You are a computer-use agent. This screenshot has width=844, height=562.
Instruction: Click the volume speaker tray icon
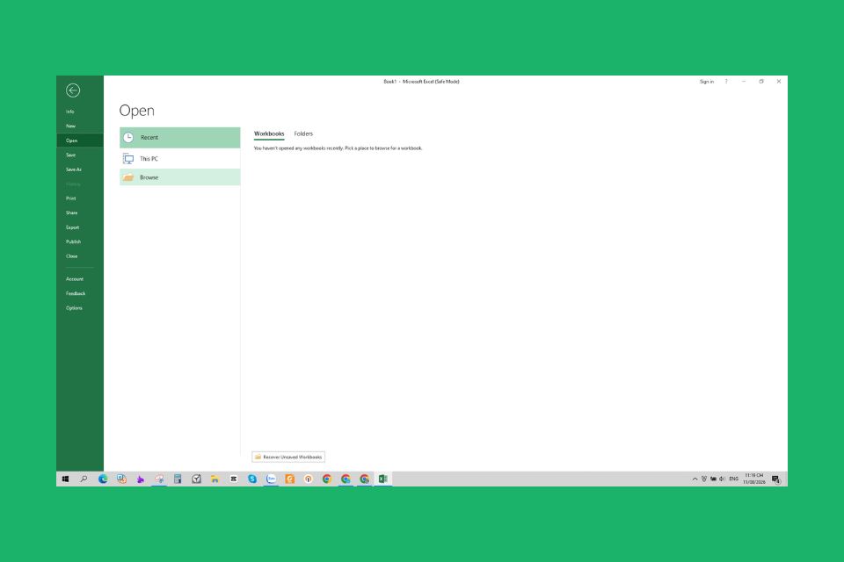tap(722, 479)
